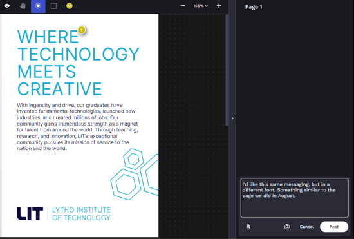Cancel the comment draft
Image resolution: width=354 pixels, height=239 pixels.
(306, 227)
